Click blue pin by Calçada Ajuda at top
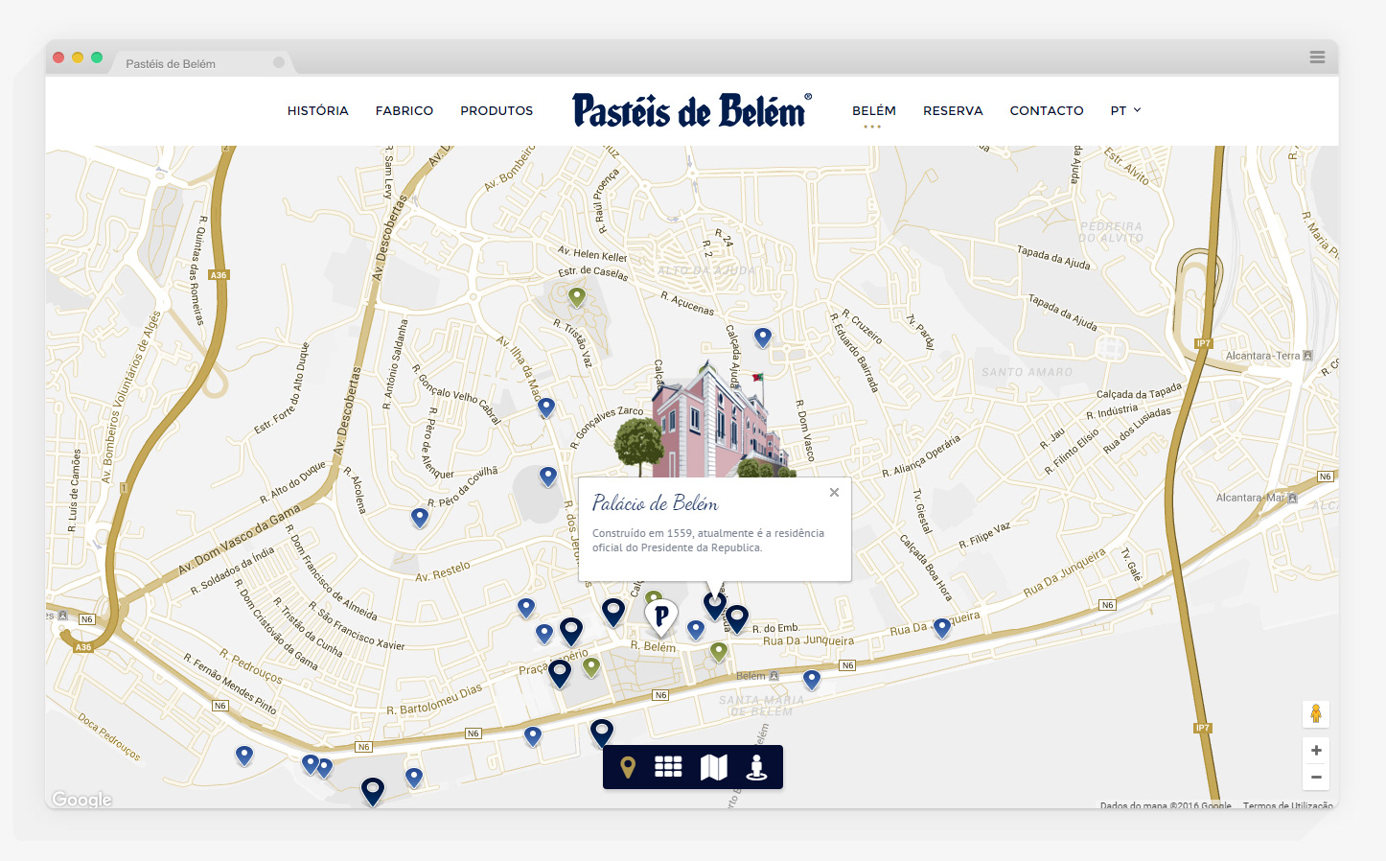 [763, 337]
